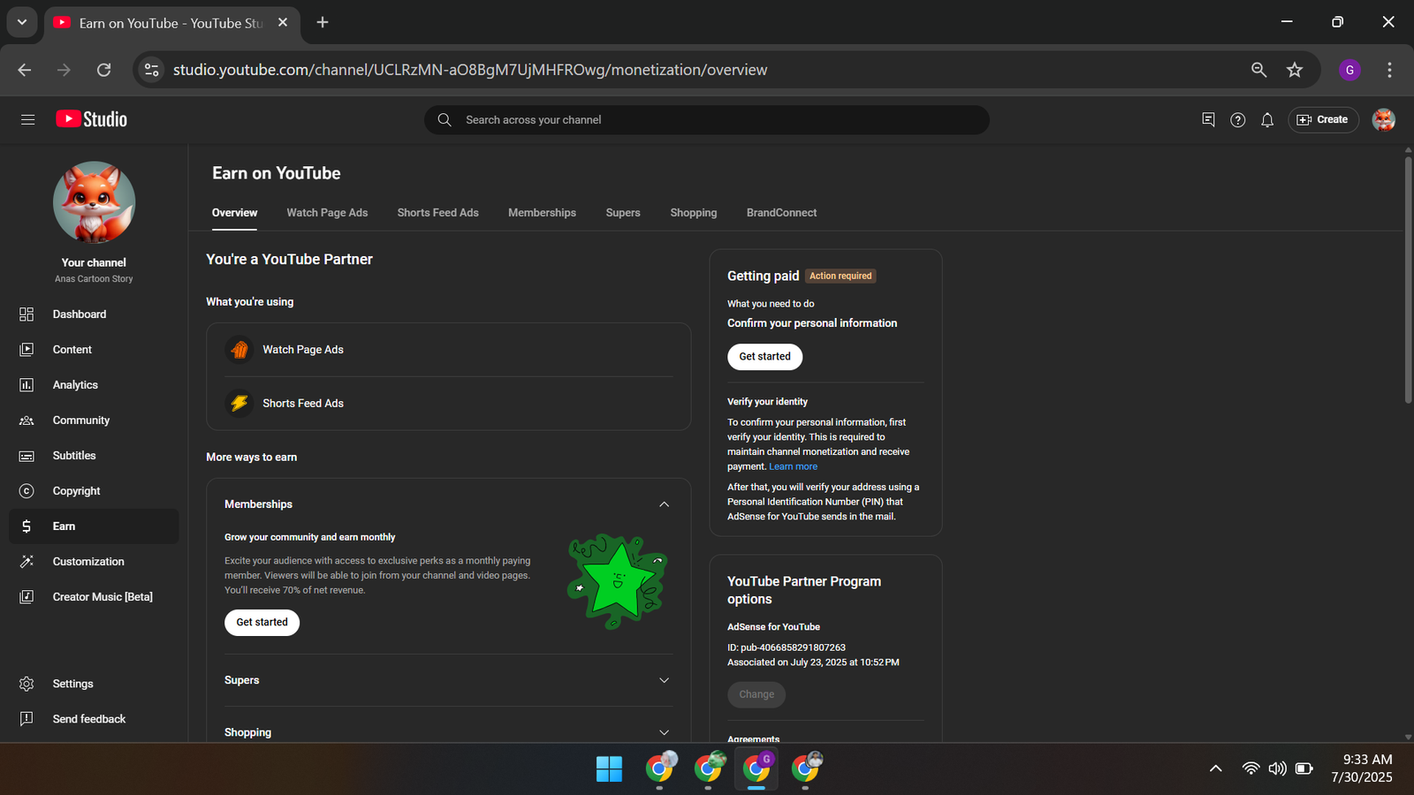
Task: Open the Windows Start menu
Action: (x=609, y=768)
